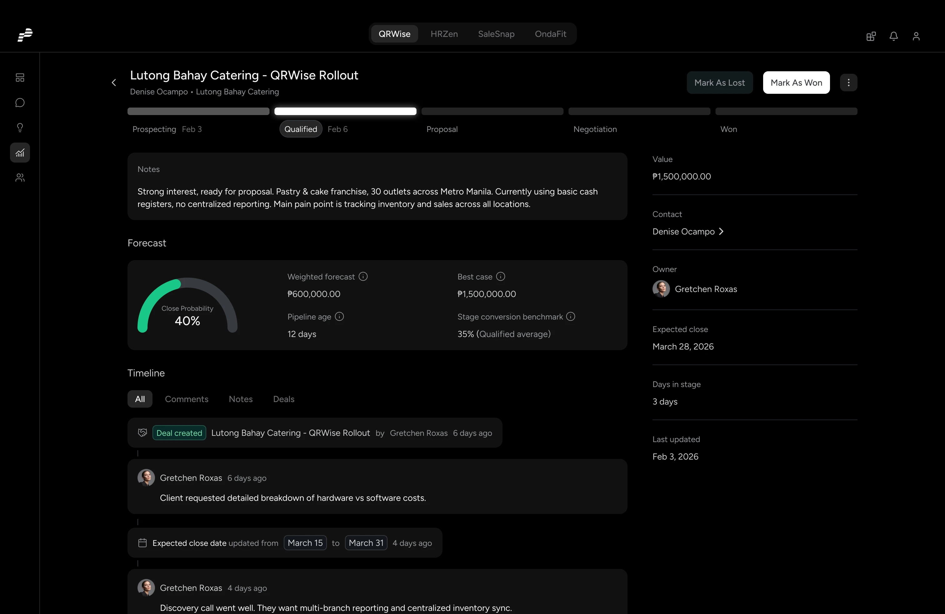Screen dimensions: 945x614
Task: Click the user profile icon top right
Action: pos(916,36)
